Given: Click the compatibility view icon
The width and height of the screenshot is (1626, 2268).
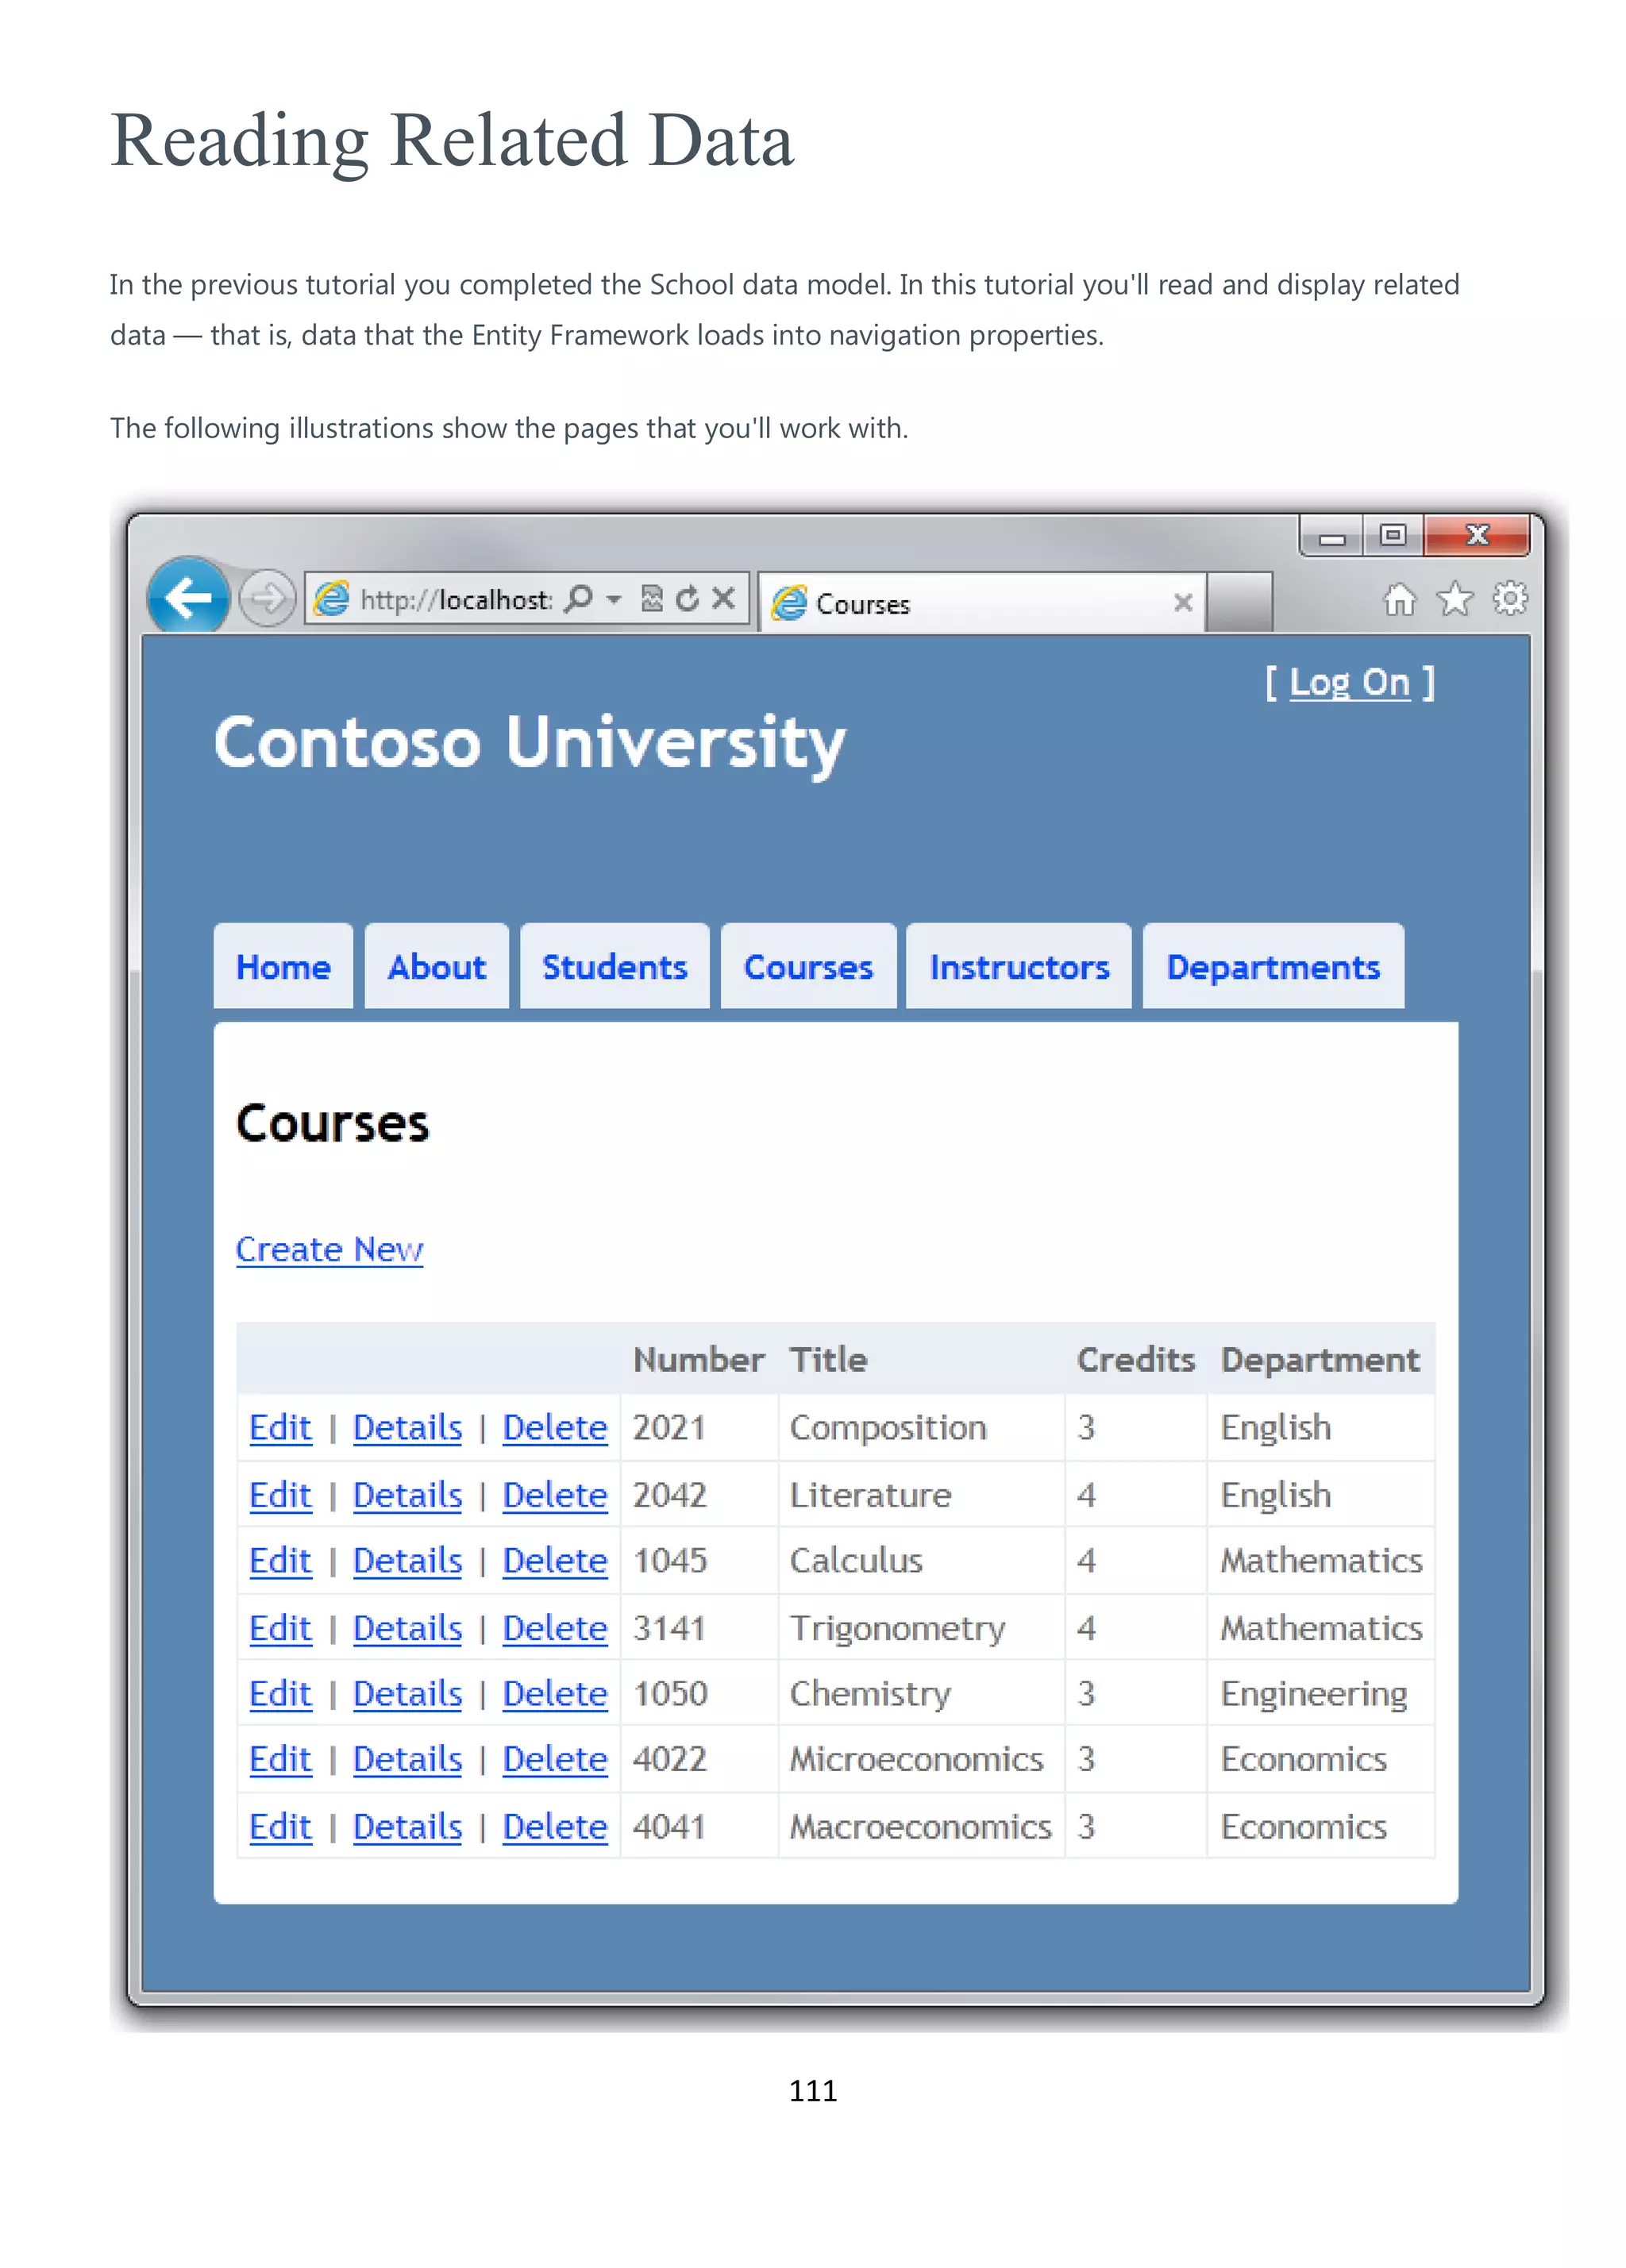Looking at the screenshot, I should (651, 599).
